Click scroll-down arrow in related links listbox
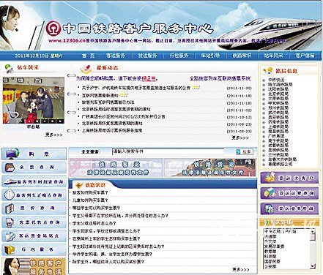This screenshot has height=275, width=323. (x=313, y=266)
